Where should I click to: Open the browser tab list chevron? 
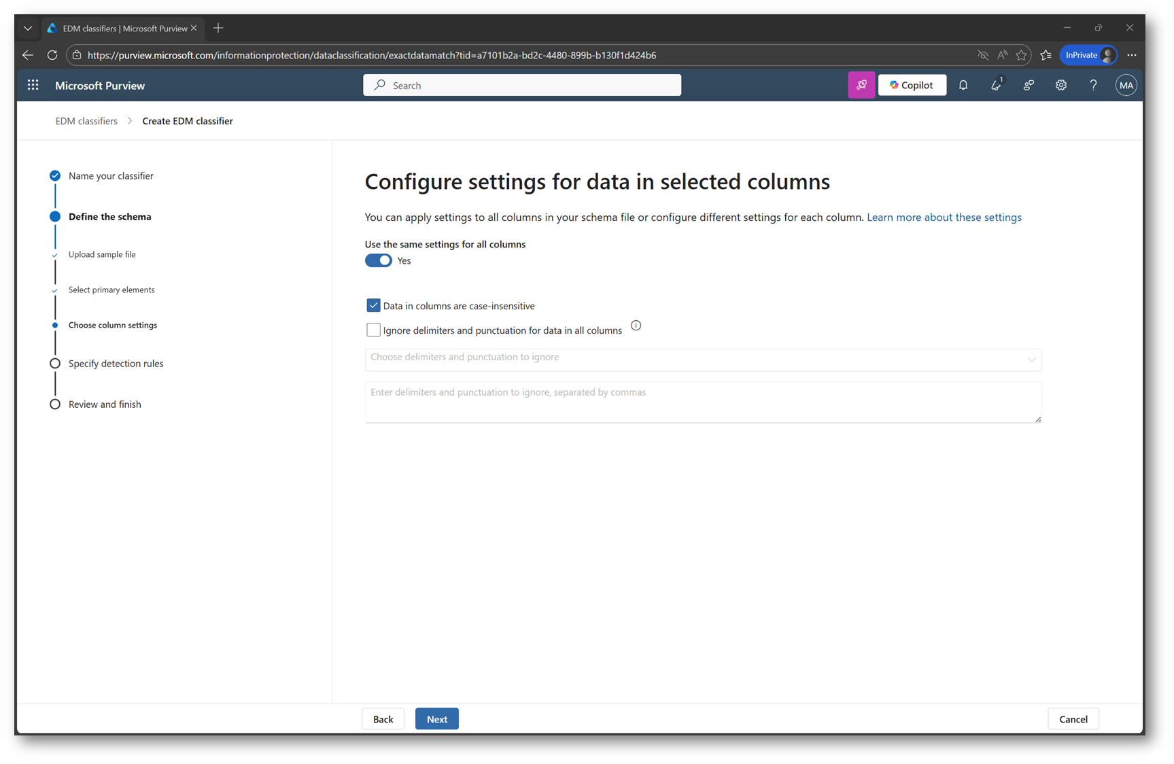pyautogui.click(x=28, y=28)
